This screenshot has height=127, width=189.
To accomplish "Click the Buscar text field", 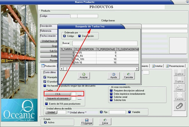I will tap(105, 43).
